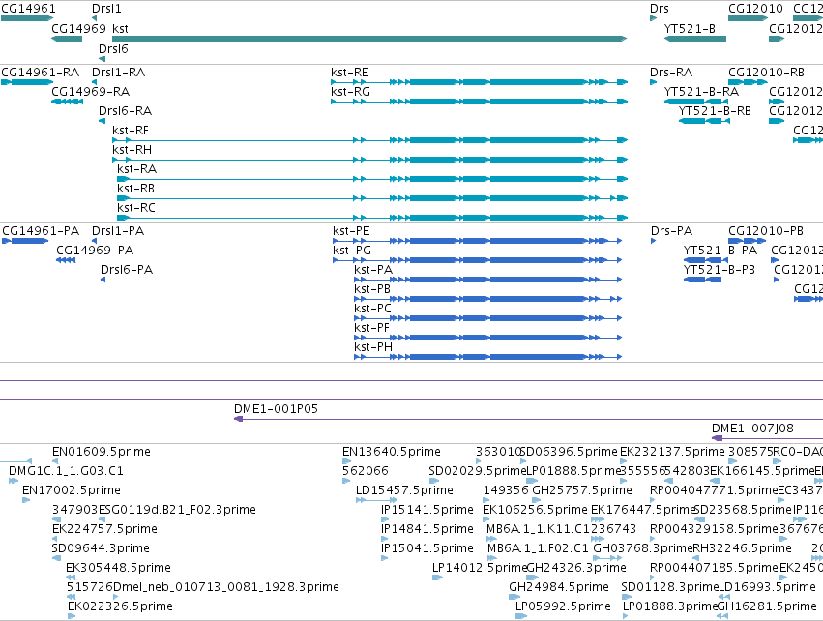Click EST GH16281.5prime
The height and width of the screenshot is (621, 823).
pyautogui.click(x=767, y=606)
